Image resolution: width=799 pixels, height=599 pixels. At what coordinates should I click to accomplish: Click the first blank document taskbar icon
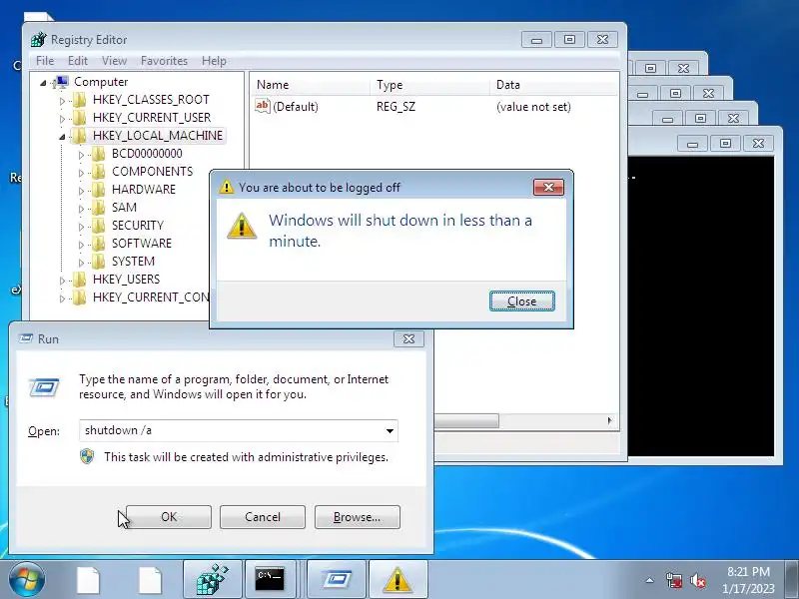tap(88, 580)
